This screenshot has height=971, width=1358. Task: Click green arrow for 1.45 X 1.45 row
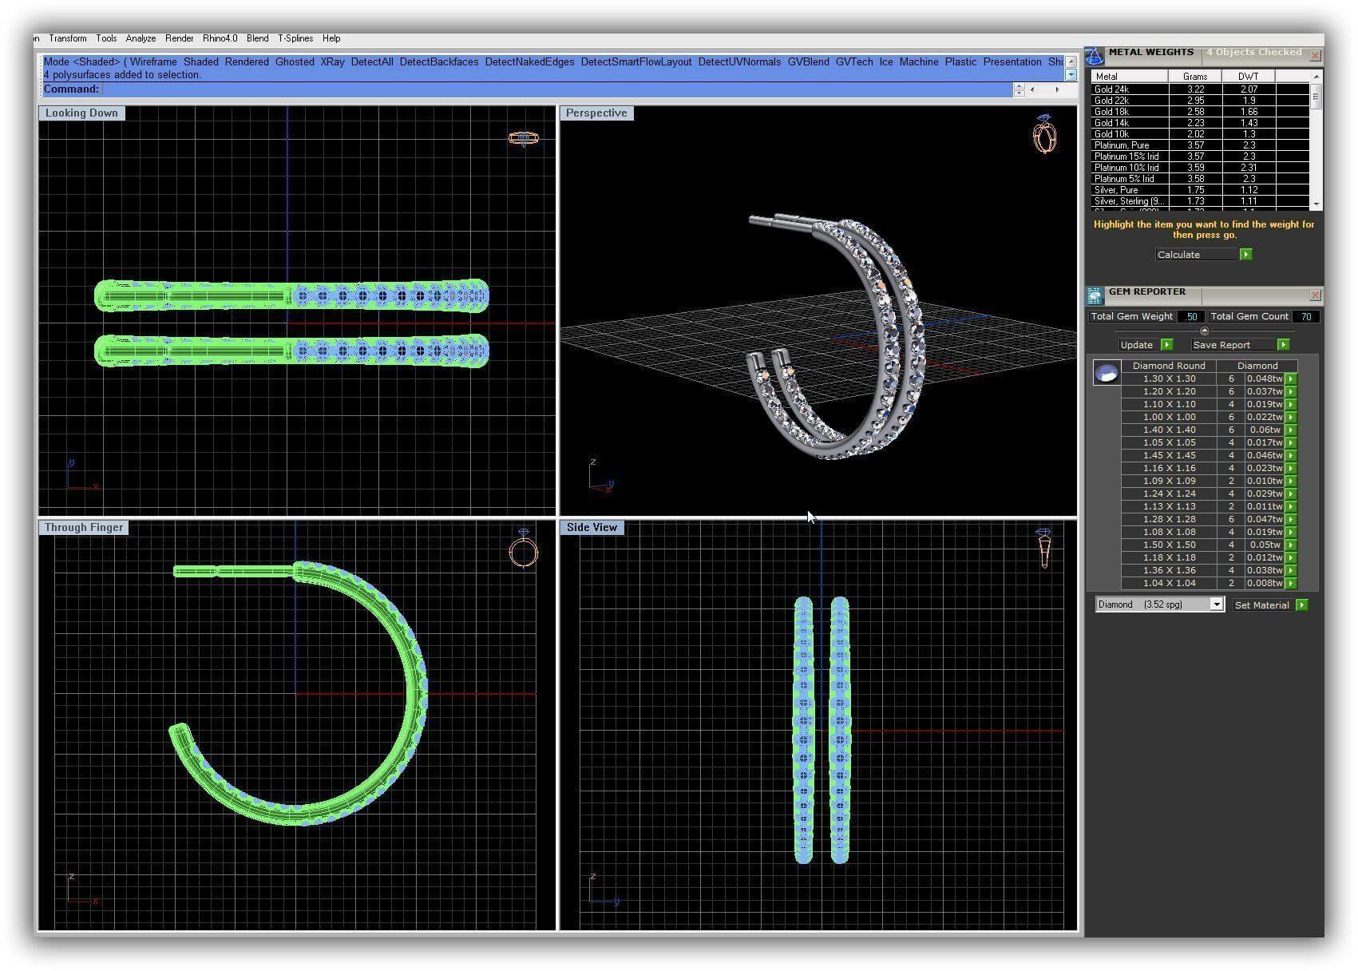1291,455
